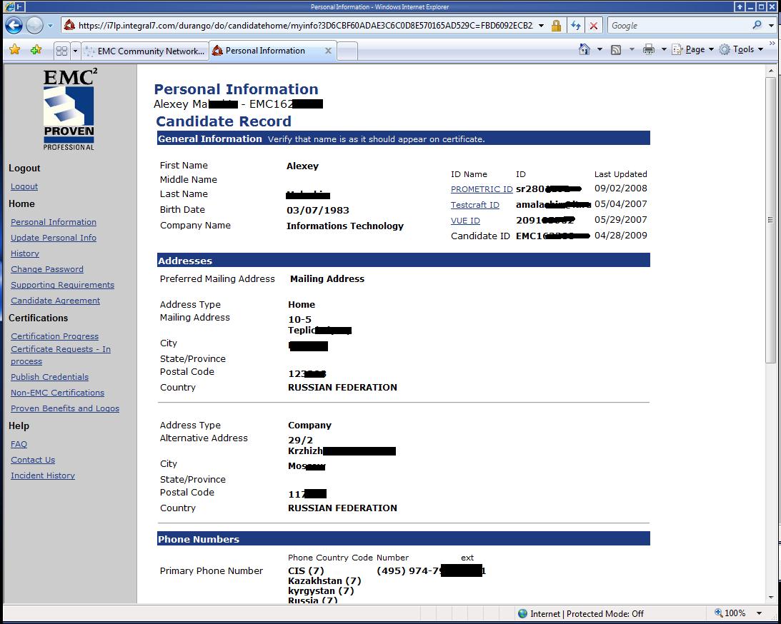Image resolution: width=781 pixels, height=624 pixels.
Task: Click the VUE ID link
Action: click(465, 221)
